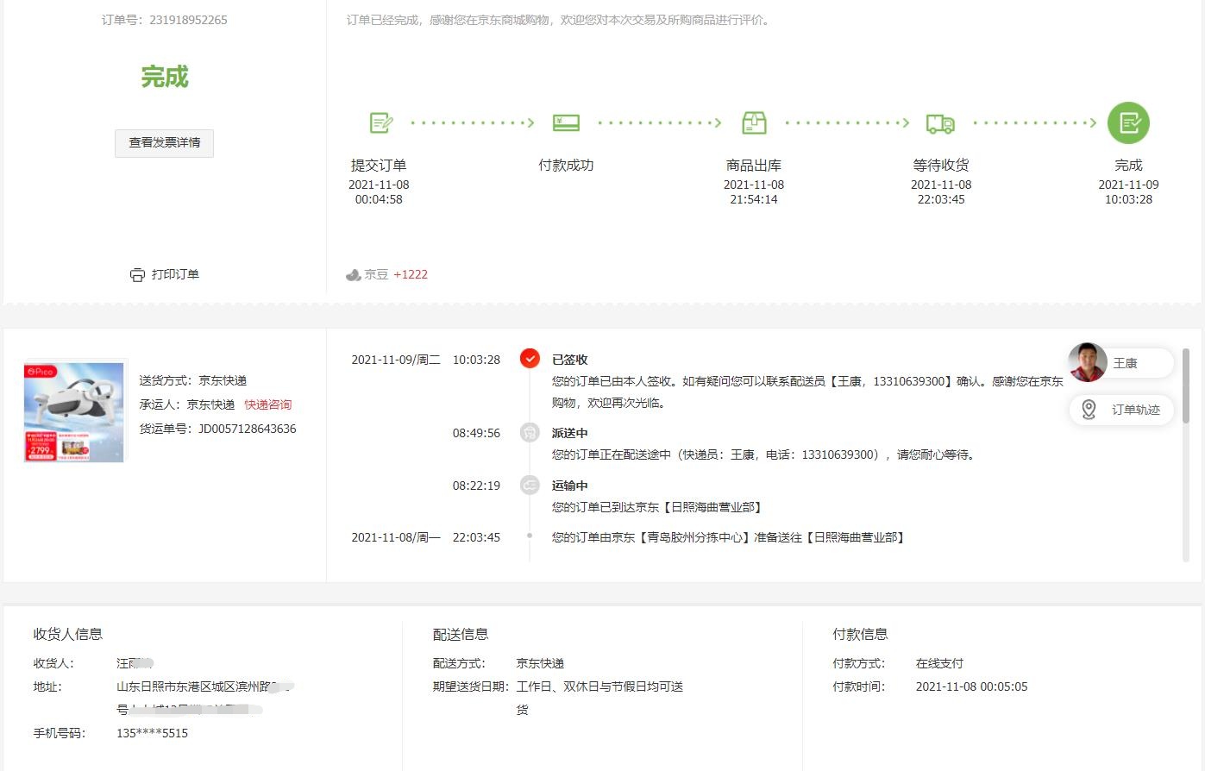Click the 京豆 bean icon

353,275
